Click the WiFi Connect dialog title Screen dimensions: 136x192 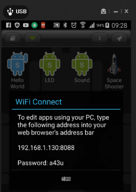(x=39, y=102)
